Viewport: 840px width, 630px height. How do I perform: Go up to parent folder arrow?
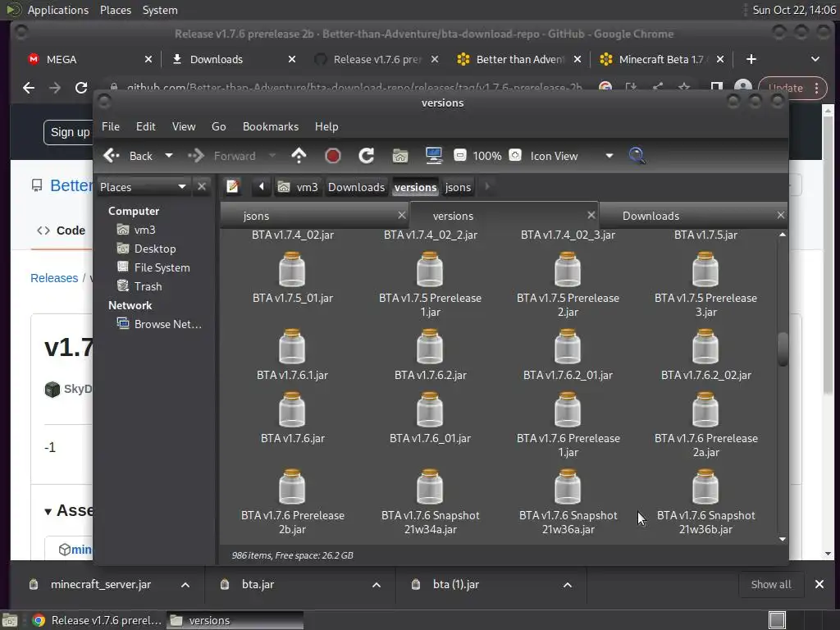point(299,156)
